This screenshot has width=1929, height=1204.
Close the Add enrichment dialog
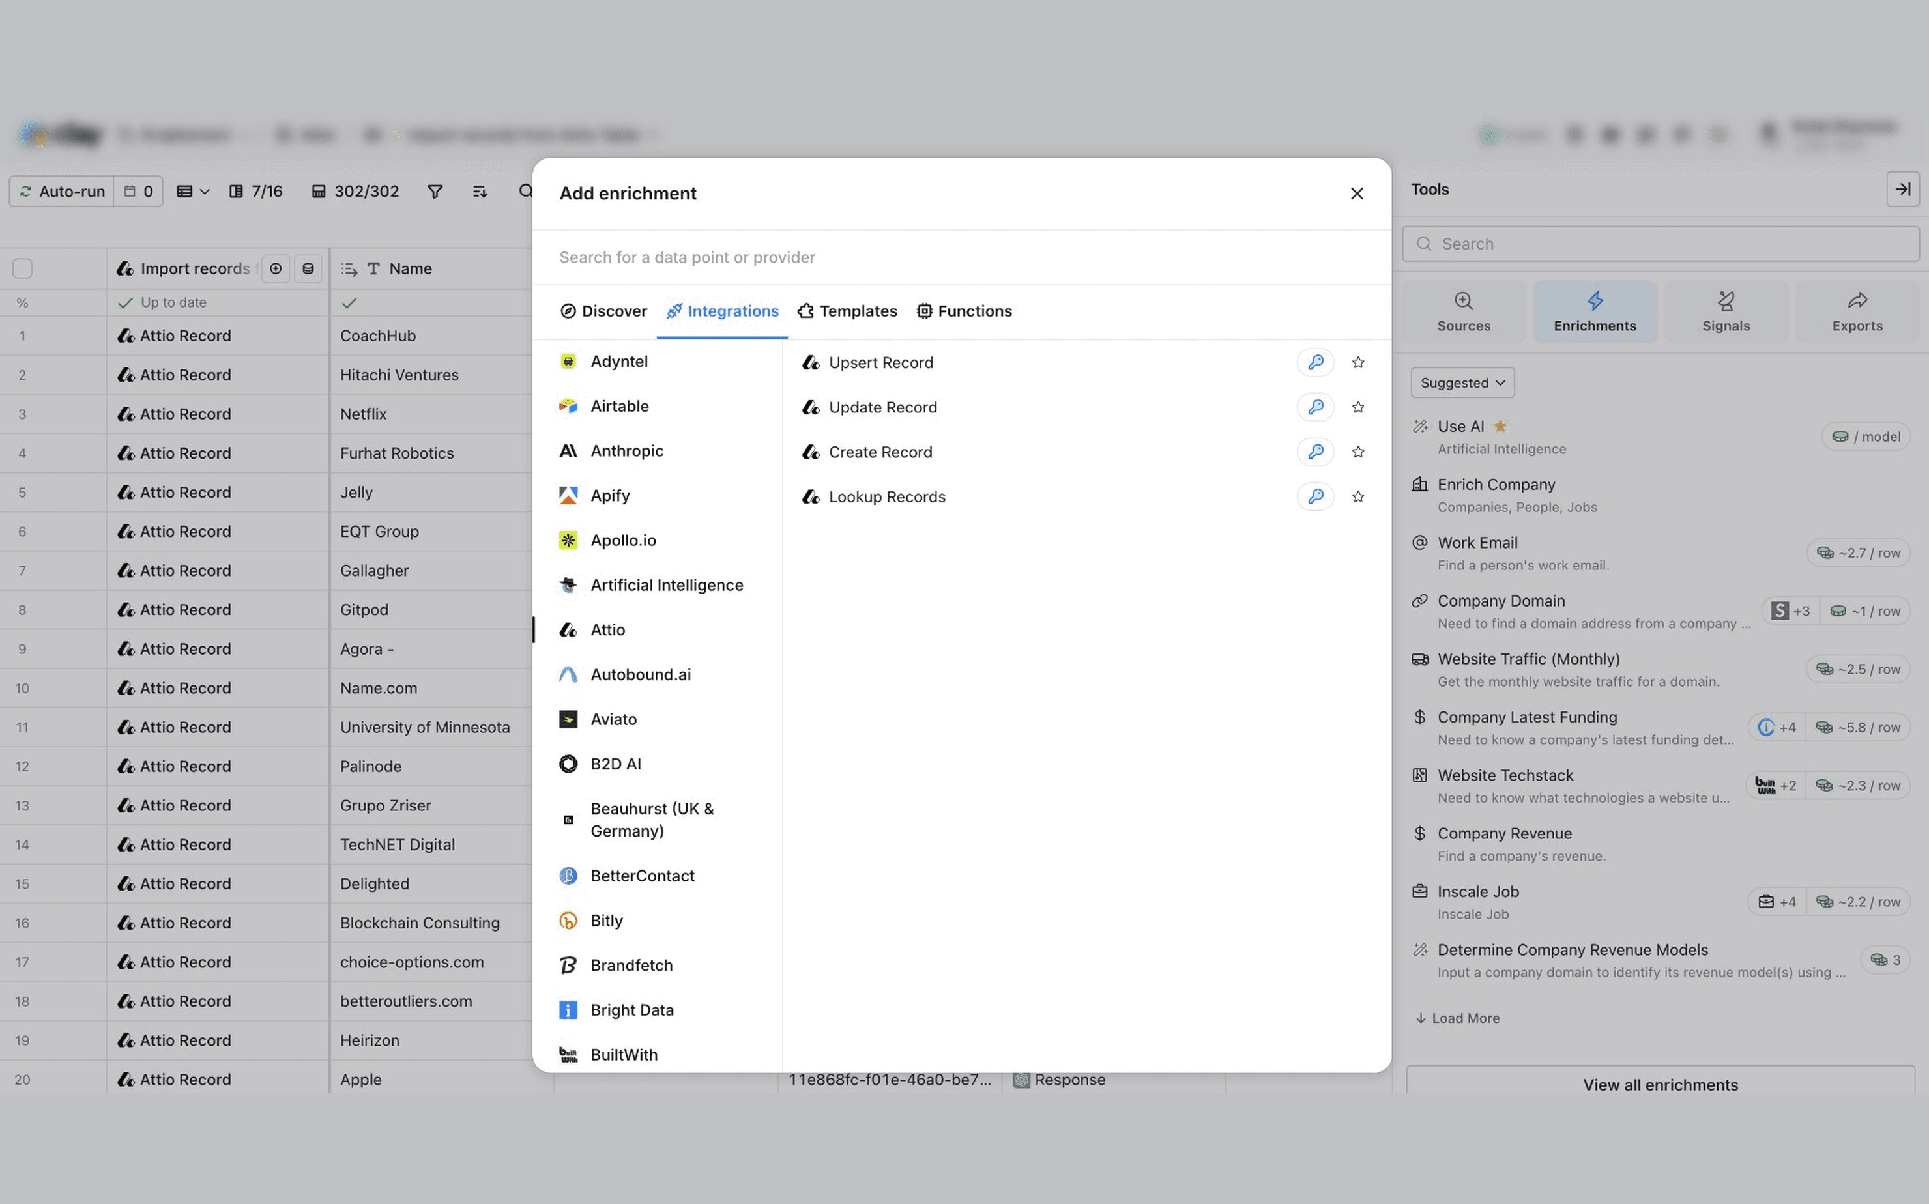1356,193
